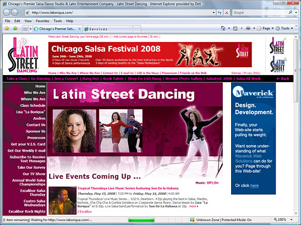Expand Home button dropdown arrow
Image resolution: width=301 pixels, height=225 pixels.
coord(229,29)
